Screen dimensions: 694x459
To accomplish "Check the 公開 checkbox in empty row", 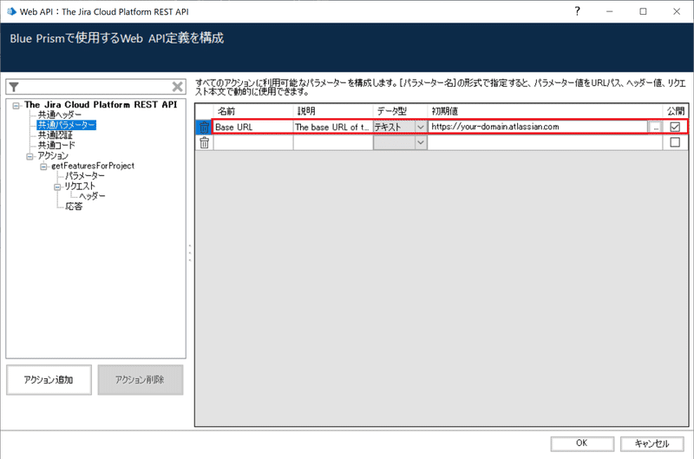I will click(x=675, y=142).
